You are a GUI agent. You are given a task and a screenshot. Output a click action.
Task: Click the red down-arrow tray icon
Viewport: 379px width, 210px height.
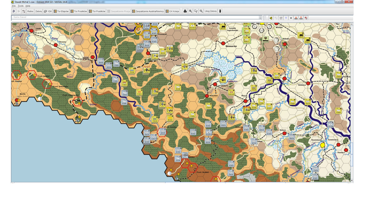pyautogui.click(x=296, y=18)
